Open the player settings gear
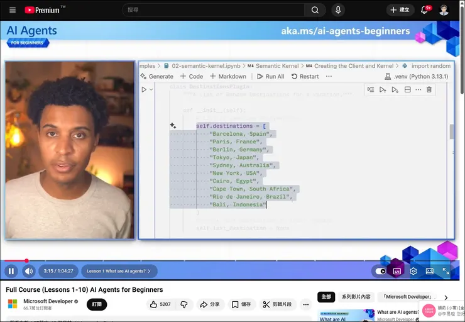This screenshot has width=465, height=322. (x=413, y=271)
